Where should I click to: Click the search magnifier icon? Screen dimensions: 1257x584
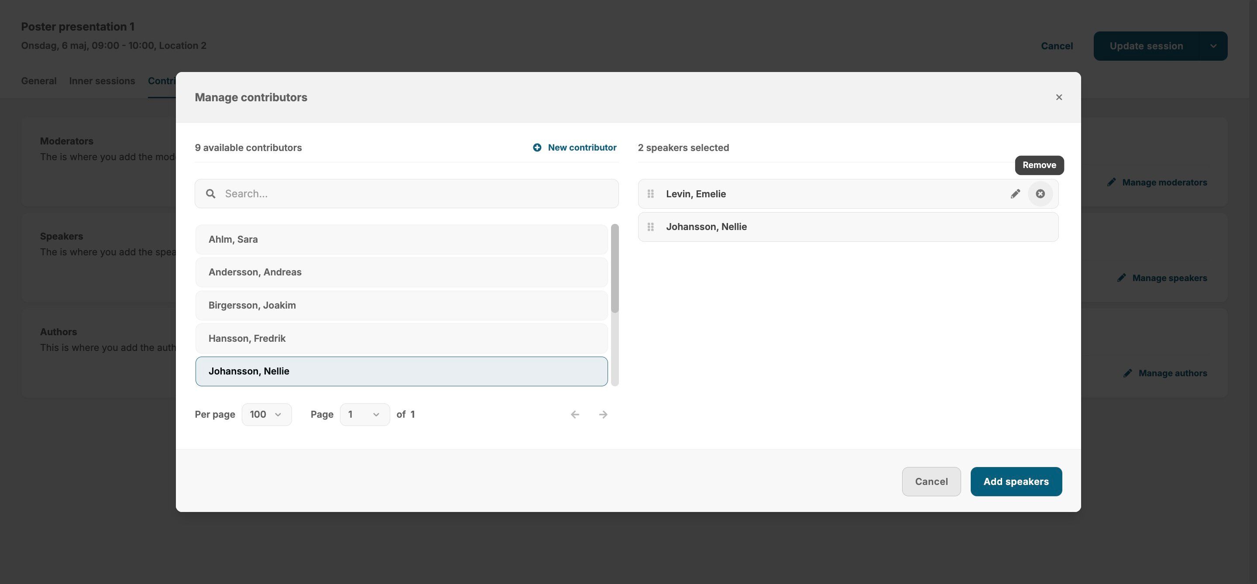(210, 194)
